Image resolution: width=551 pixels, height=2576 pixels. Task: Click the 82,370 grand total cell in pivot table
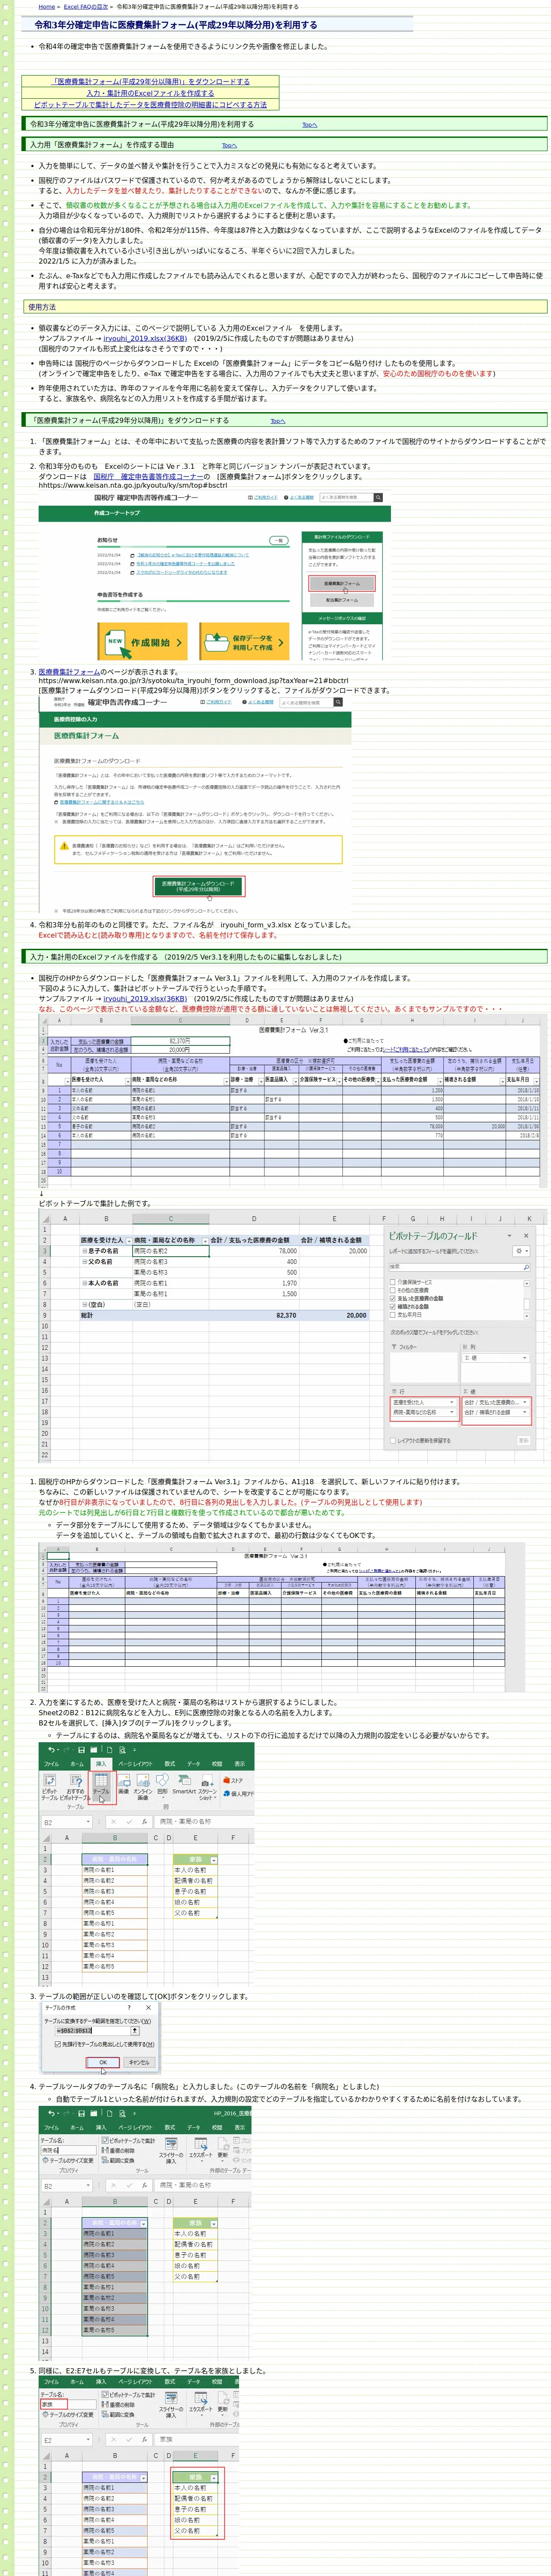point(253,1315)
